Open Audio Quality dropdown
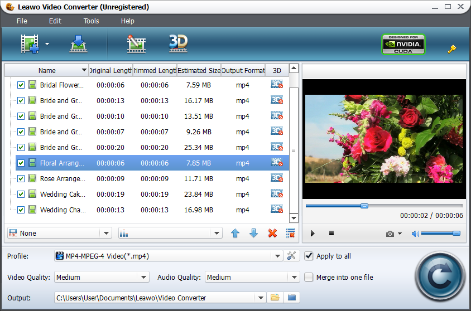Screen dimensions: 471x311 coord(294,277)
